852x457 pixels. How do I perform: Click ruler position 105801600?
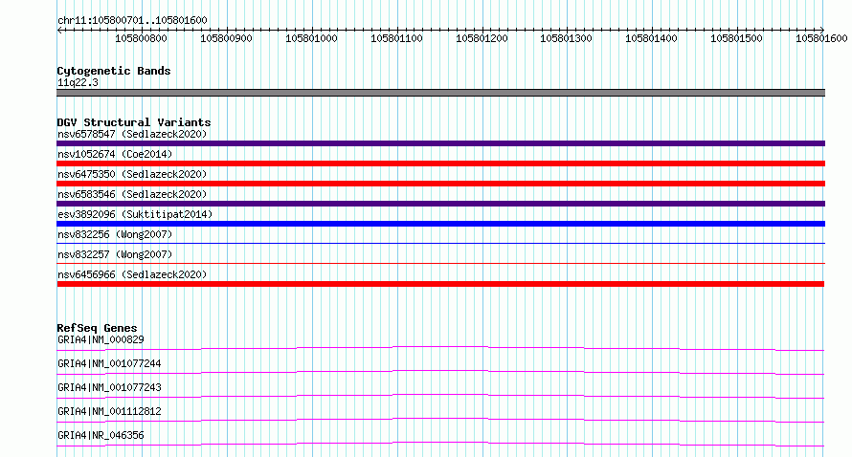821,38
